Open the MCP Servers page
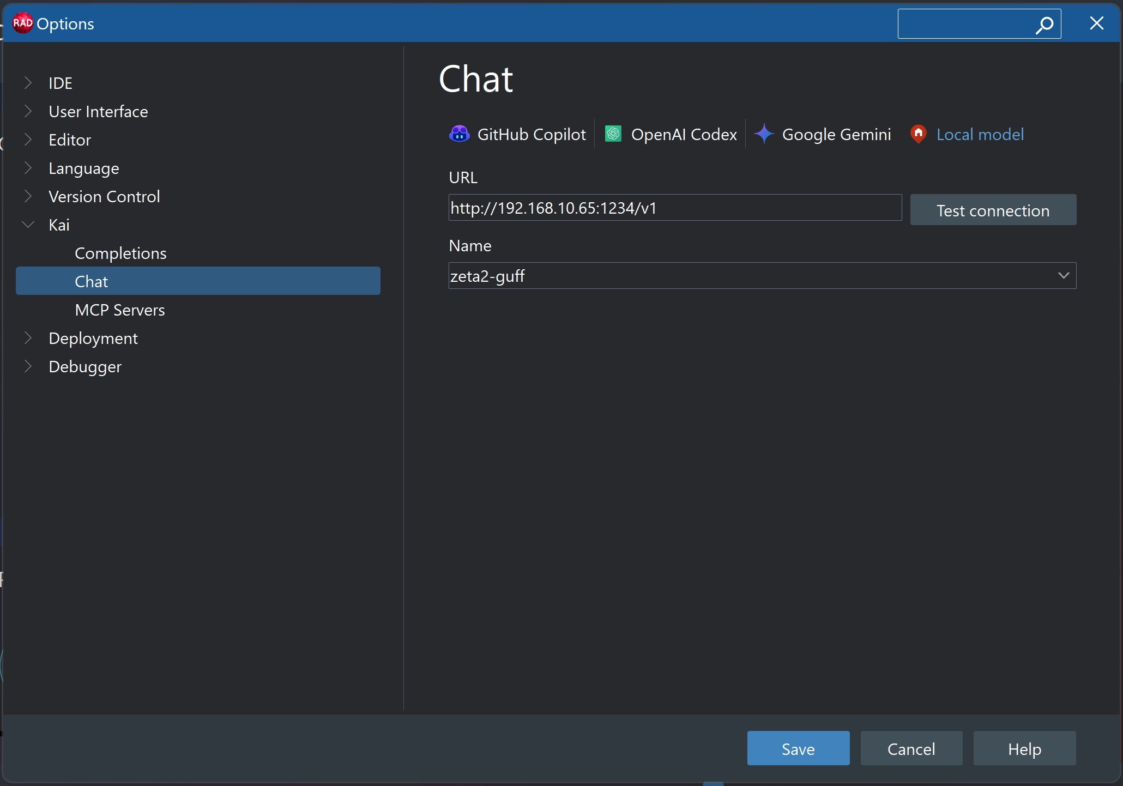Screen dimensions: 1123x786 coord(120,310)
